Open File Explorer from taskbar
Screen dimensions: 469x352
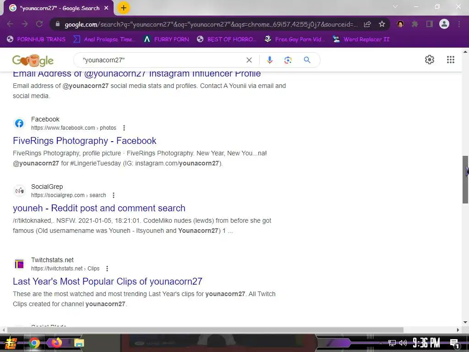(79, 343)
